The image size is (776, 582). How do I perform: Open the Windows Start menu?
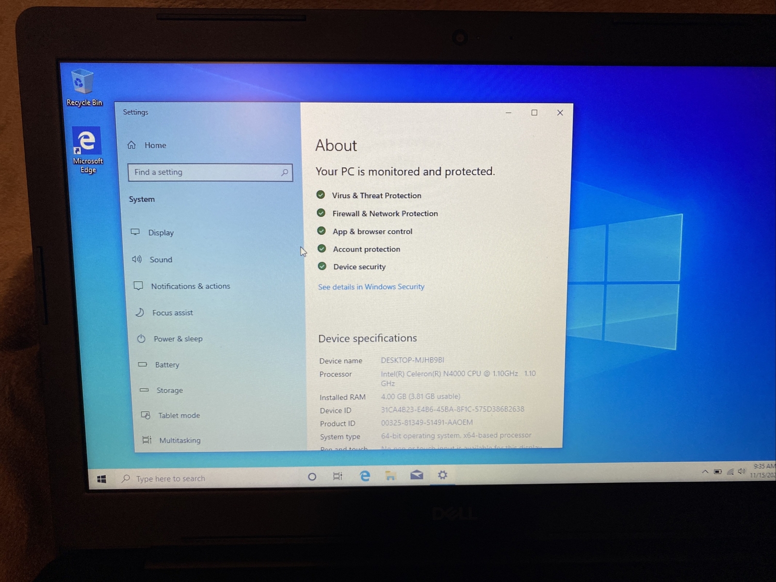click(x=101, y=479)
